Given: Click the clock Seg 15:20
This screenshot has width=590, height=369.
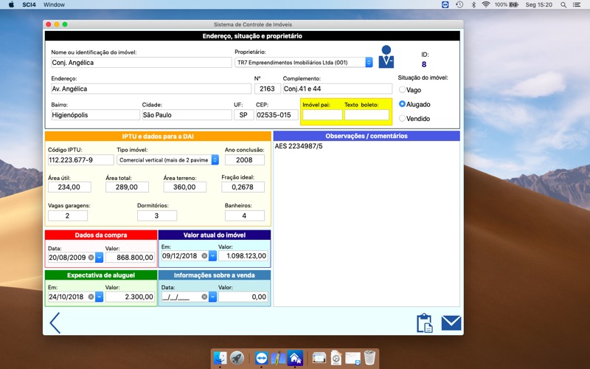Looking at the screenshot, I should click(539, 4).
